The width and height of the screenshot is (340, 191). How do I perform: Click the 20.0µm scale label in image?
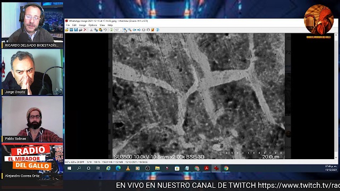[270, 157]
